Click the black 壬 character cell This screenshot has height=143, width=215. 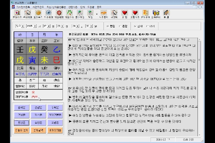20,49
